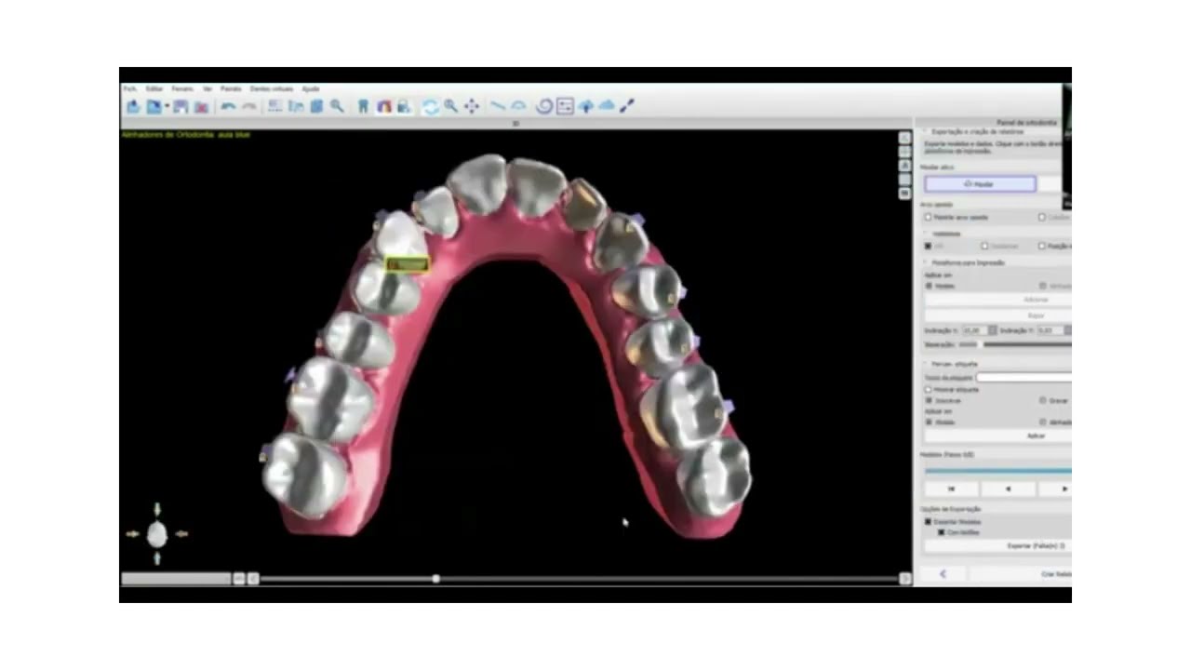Image resolution: width=1191 pixels, height=670 pixels.
Task: Open the Ferram. menu
Action: pos(182,89)
